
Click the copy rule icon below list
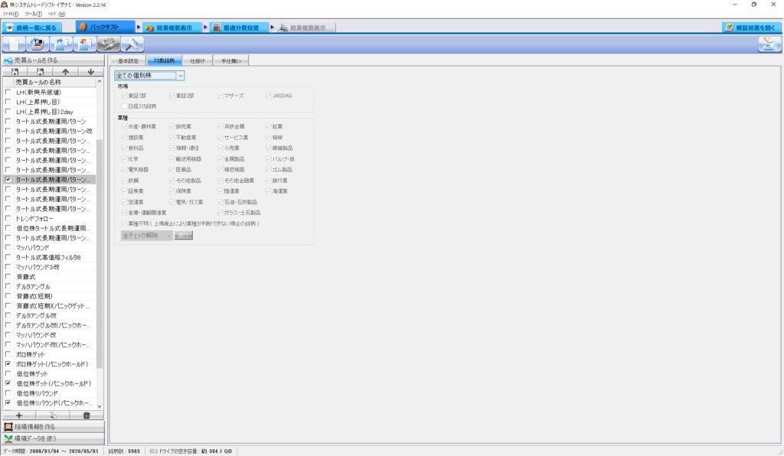(x=52, y=415)
